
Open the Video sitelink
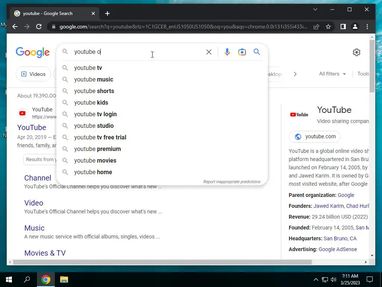[34, 203]
